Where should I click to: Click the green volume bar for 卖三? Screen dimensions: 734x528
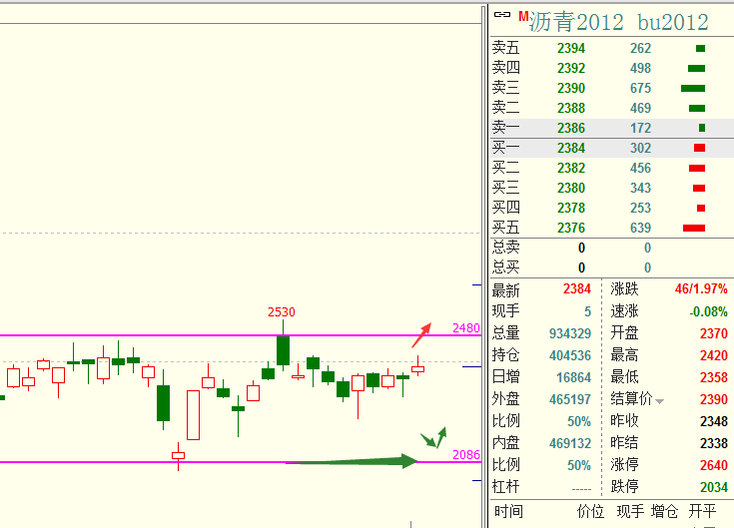click(x=693, y=88)
